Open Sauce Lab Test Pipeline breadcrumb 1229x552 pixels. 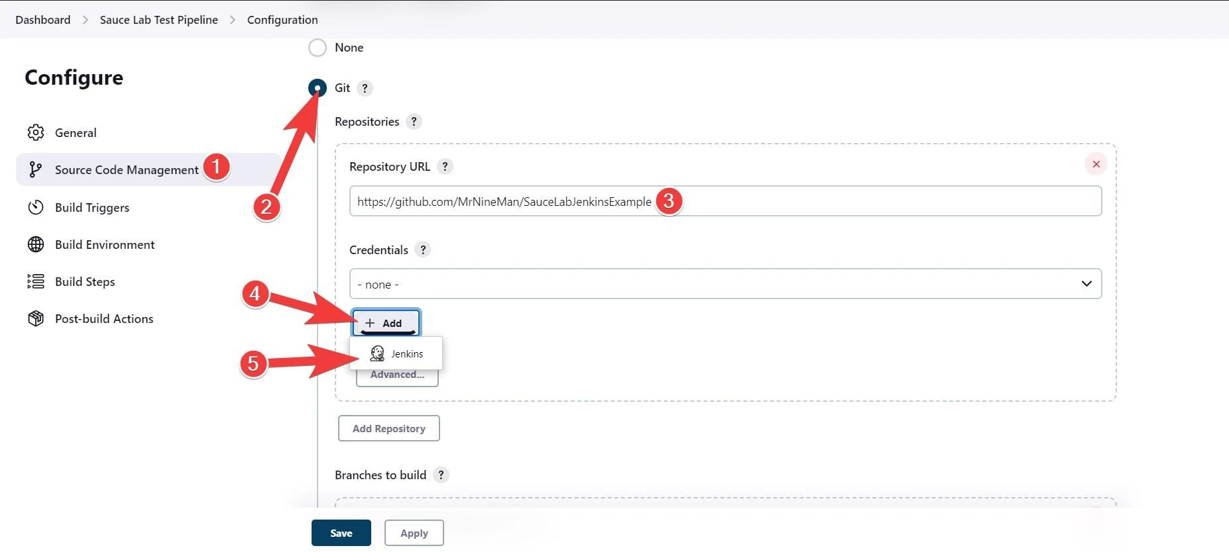(x=159, y=20)
